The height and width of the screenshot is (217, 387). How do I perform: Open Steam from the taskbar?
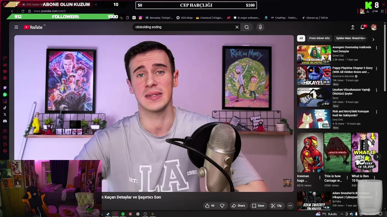coord(108,214)
